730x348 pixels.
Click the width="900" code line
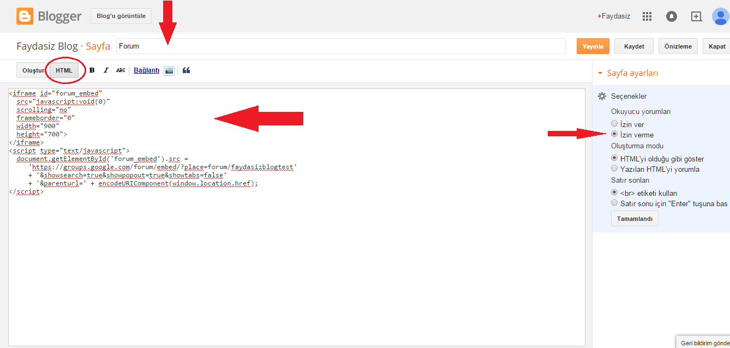coord(38,126)
